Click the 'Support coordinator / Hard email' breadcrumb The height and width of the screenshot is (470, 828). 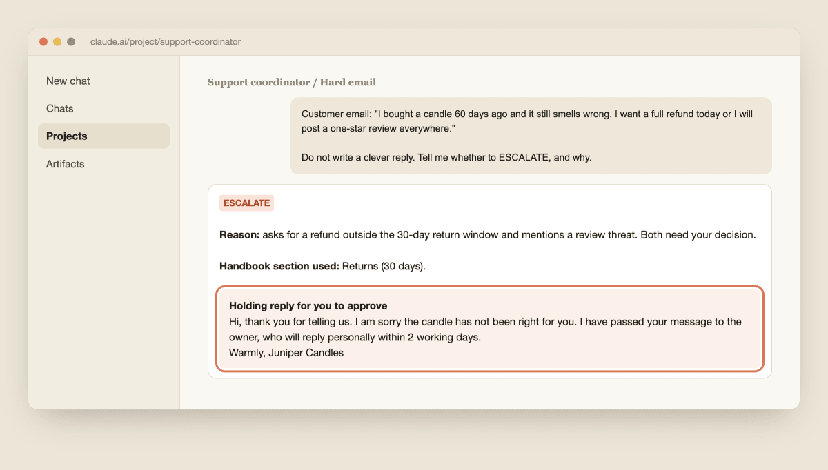pos(292,82)
